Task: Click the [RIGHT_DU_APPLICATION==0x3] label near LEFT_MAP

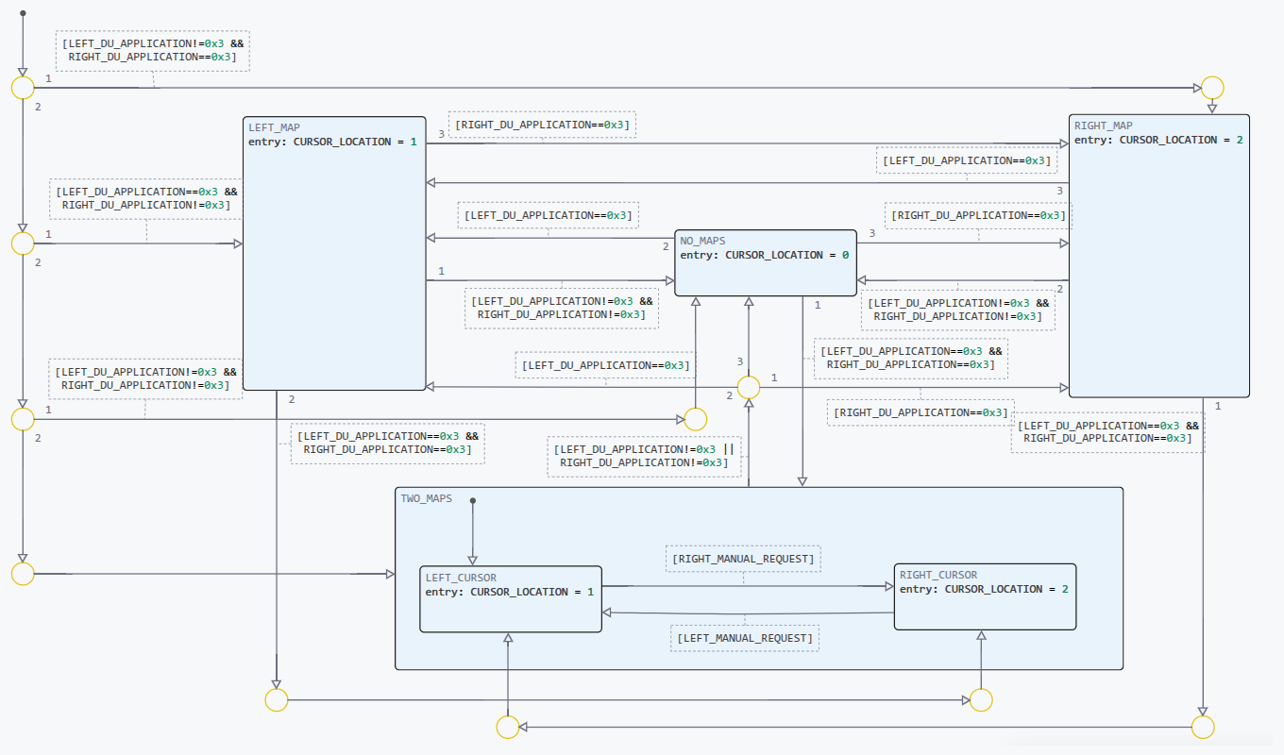Action: (543, 124)
